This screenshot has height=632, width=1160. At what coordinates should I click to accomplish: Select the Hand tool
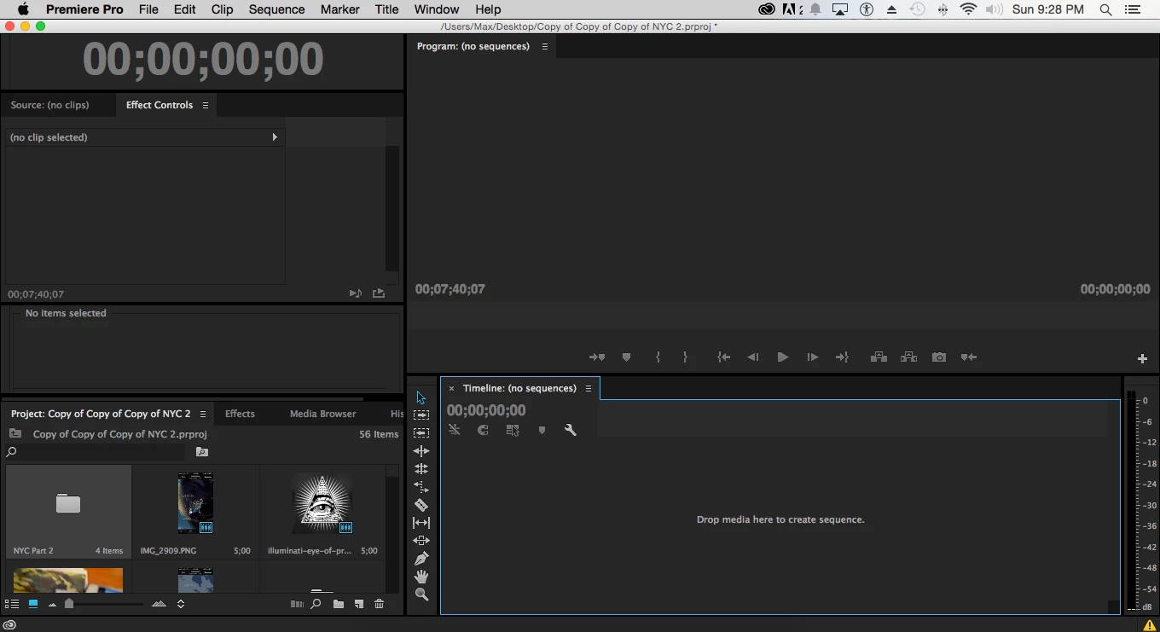[421, 577]
